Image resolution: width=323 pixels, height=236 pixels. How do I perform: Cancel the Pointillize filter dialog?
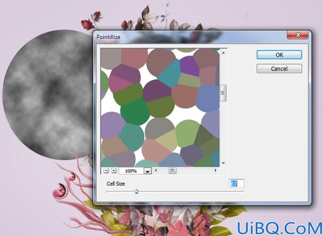(279, 68)
